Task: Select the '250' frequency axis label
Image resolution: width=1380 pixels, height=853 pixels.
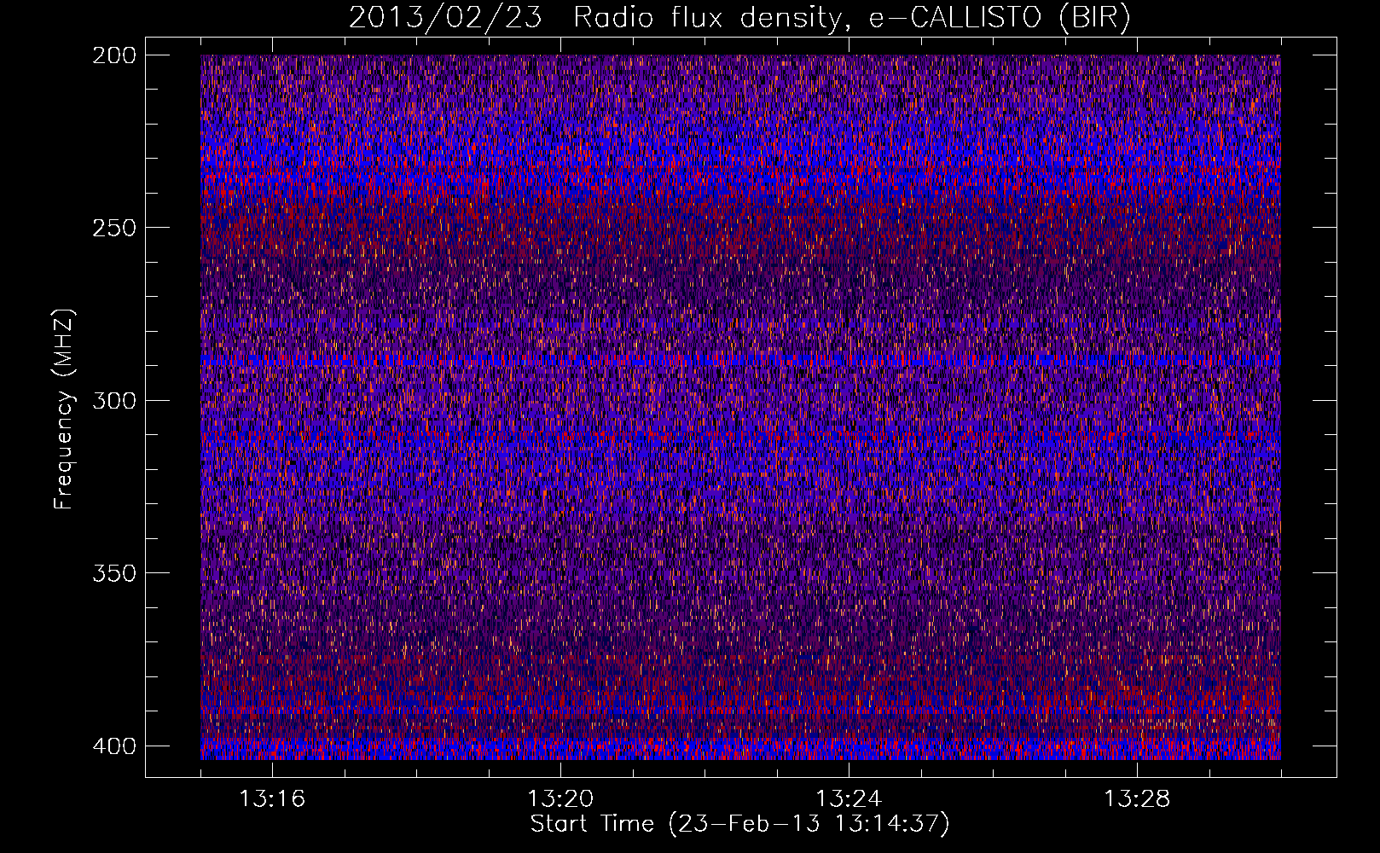Action: point(113,228)
